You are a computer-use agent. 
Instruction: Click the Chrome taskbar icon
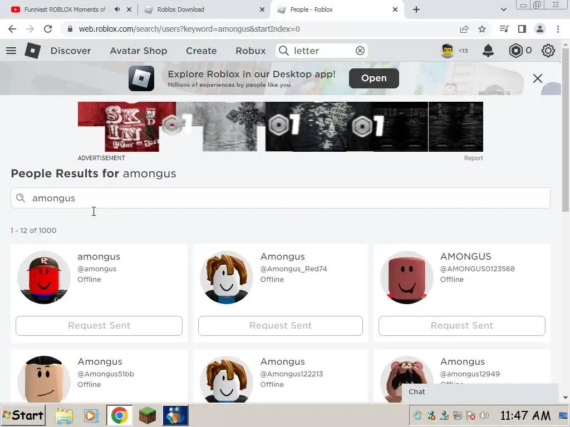(x=119, y=415)
